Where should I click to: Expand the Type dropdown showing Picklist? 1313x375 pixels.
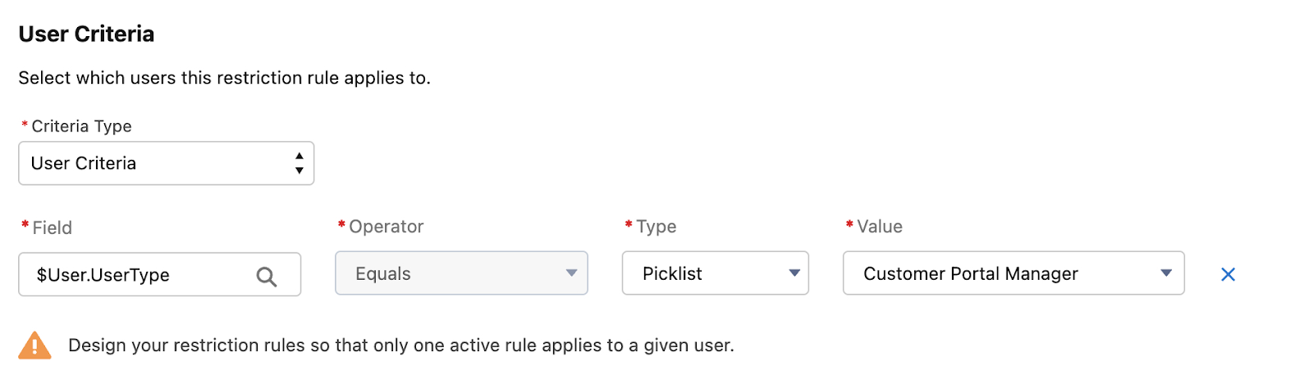coord(715,273)
